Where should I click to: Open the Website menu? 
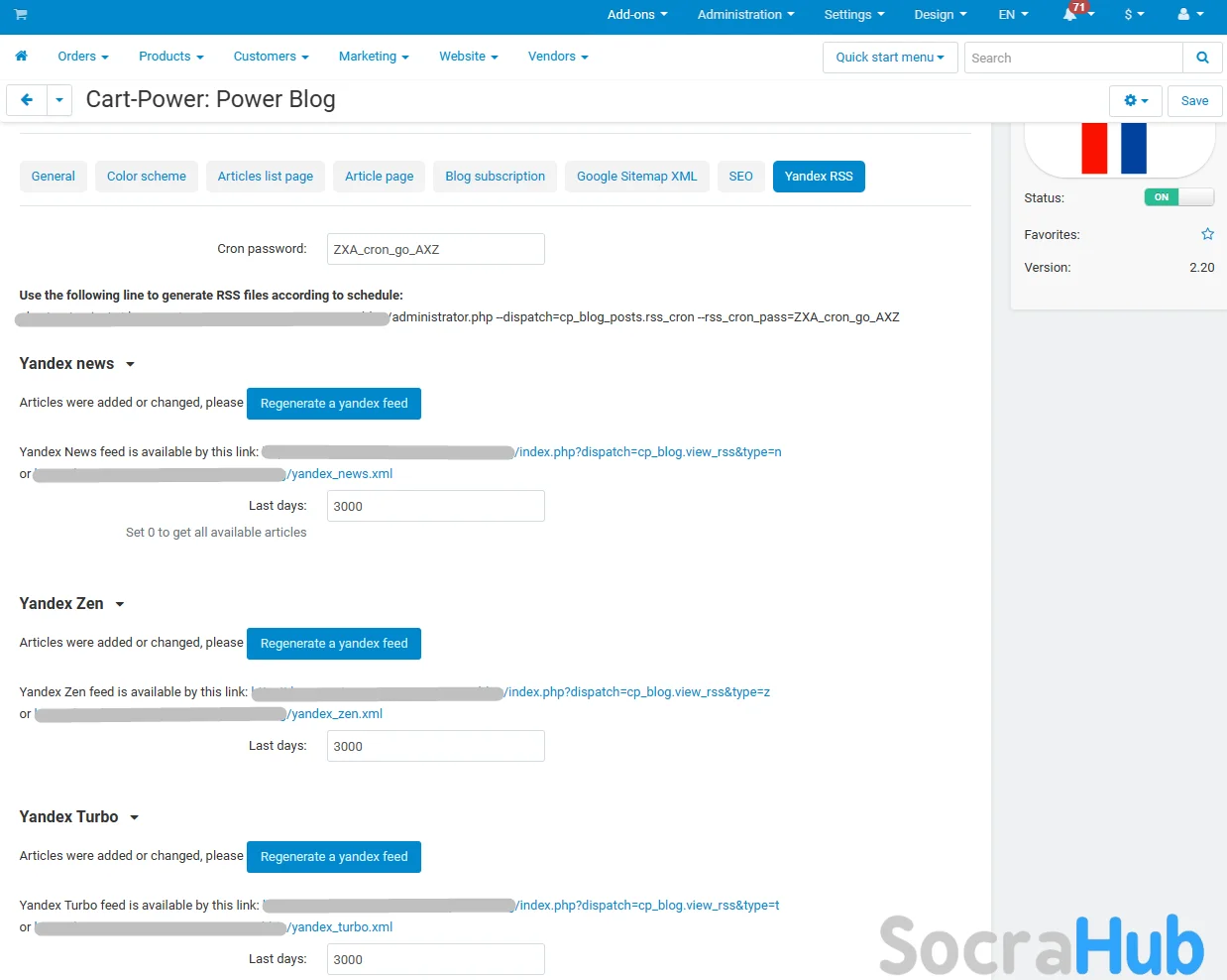(469, 57)
